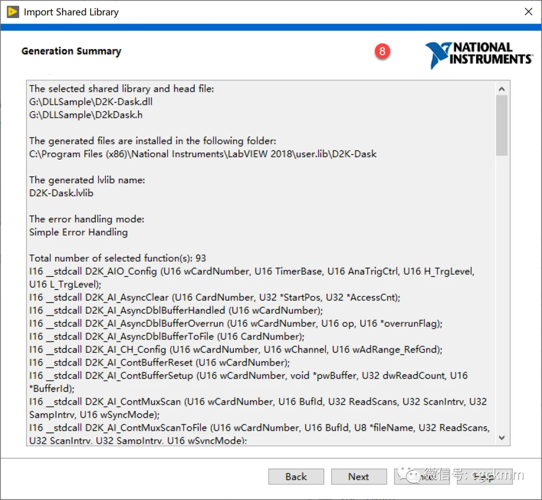Click the G:\DLLSample\D2kDask.h header file line
Screen dimensions: 542x500
[x=85, y=115]
